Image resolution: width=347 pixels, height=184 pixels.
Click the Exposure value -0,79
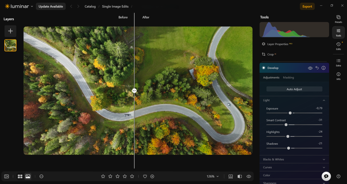click(319, 108)
